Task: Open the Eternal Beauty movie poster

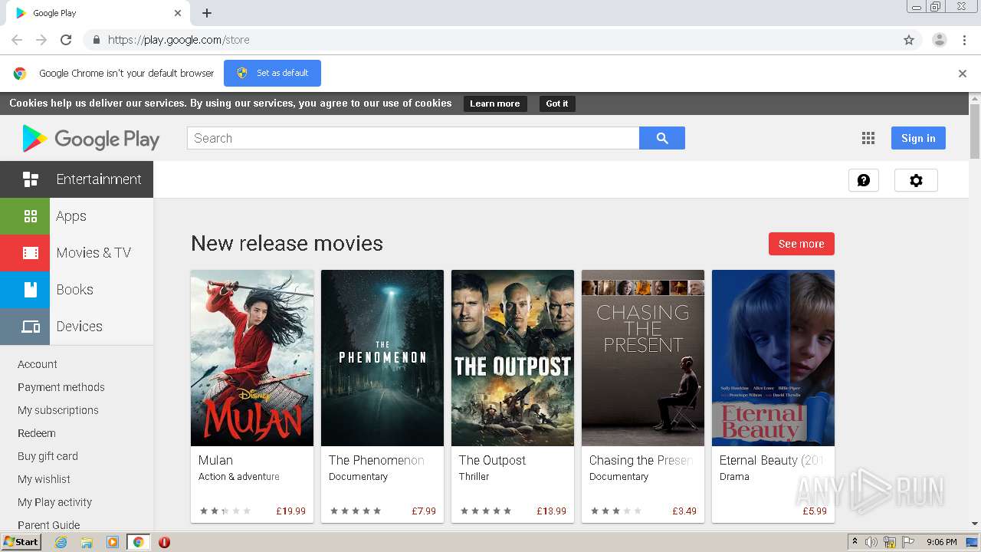Action: 773,358
